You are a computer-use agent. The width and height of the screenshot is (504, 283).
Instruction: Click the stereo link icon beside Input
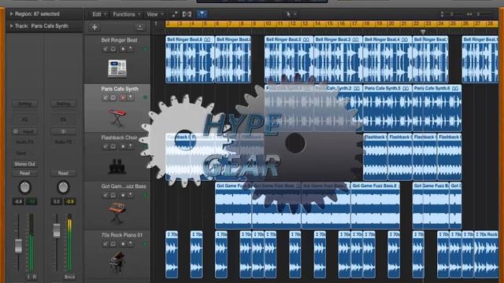[16, 131]
